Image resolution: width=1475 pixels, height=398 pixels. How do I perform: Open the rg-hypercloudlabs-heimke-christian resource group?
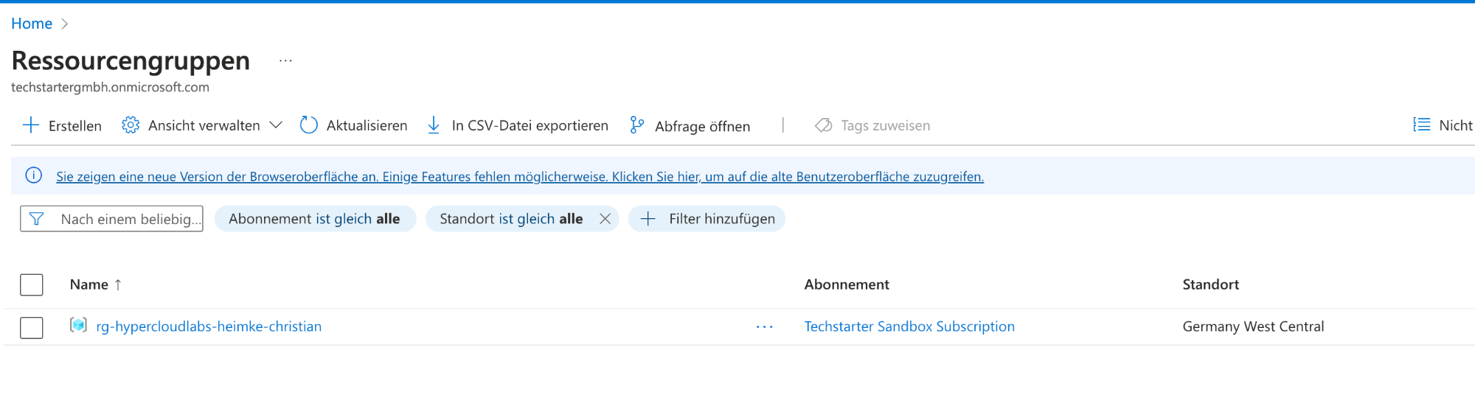209,327
